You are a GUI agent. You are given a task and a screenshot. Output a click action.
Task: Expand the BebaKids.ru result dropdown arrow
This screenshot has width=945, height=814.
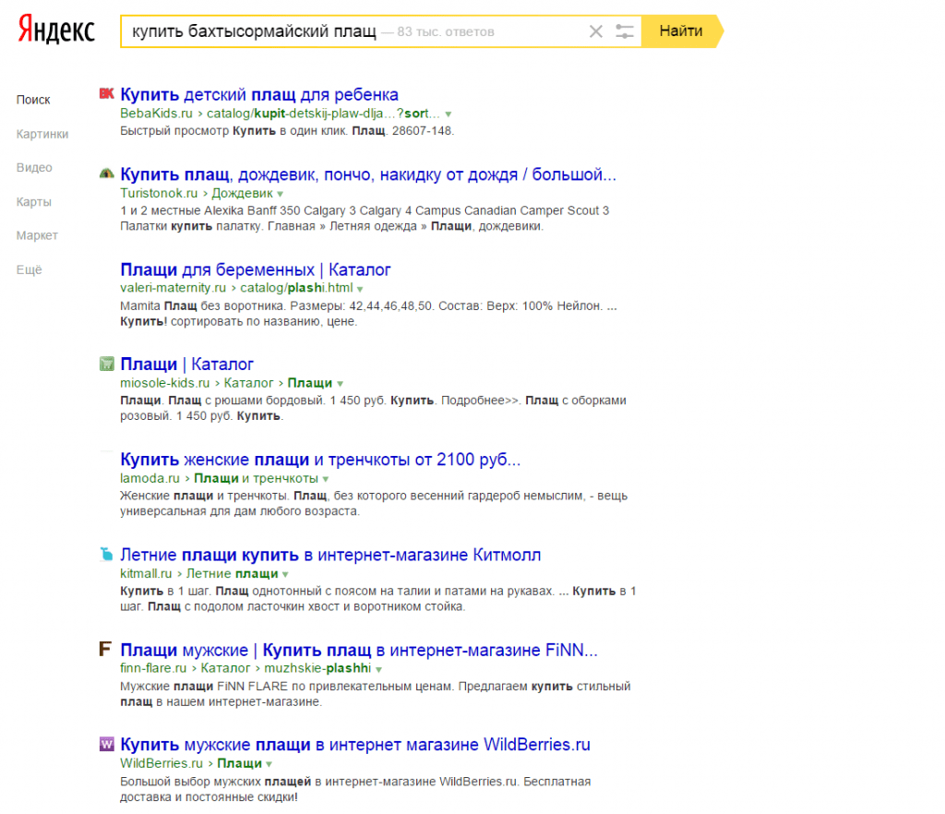tap(449, 114)
